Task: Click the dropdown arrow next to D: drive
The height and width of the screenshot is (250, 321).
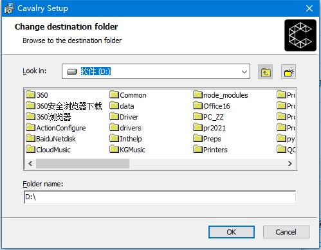Action: (244, 71)
